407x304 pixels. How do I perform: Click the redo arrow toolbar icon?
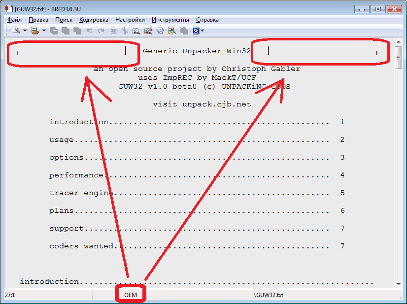101,31
